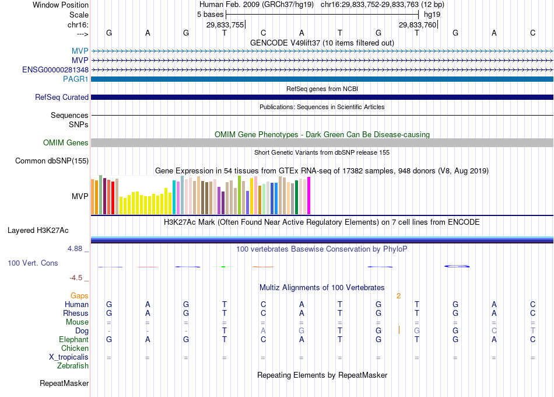Screen dimensions: 554x397
Task: Open the GTEx Gene Expression track title
Action: 322,171
